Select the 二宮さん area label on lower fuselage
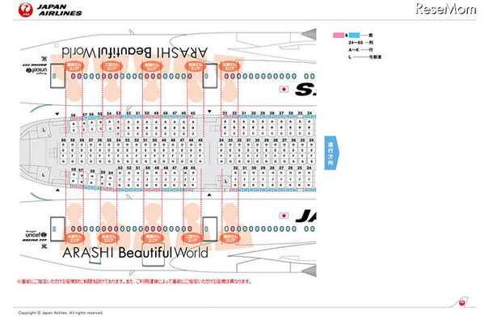 (192, 238)
